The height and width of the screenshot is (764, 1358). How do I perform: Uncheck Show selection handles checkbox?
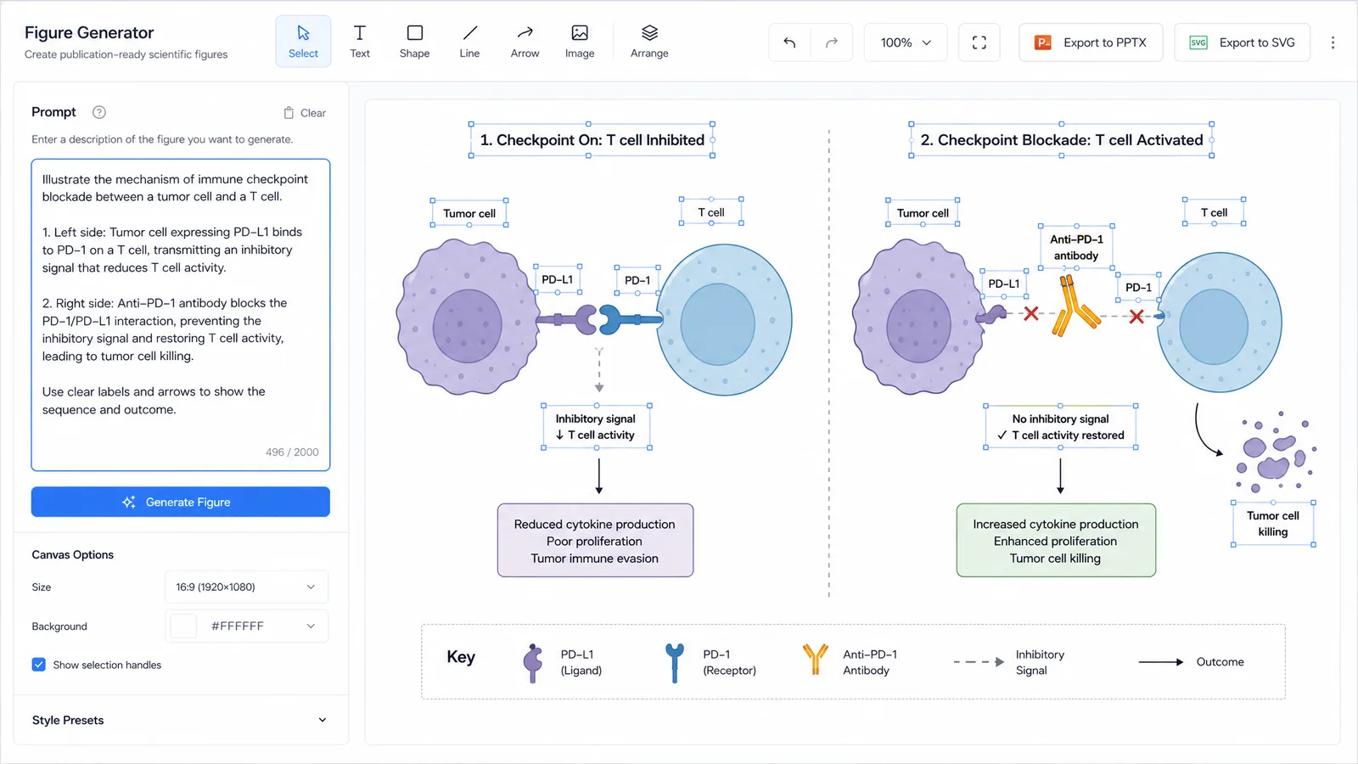(39, 665)
